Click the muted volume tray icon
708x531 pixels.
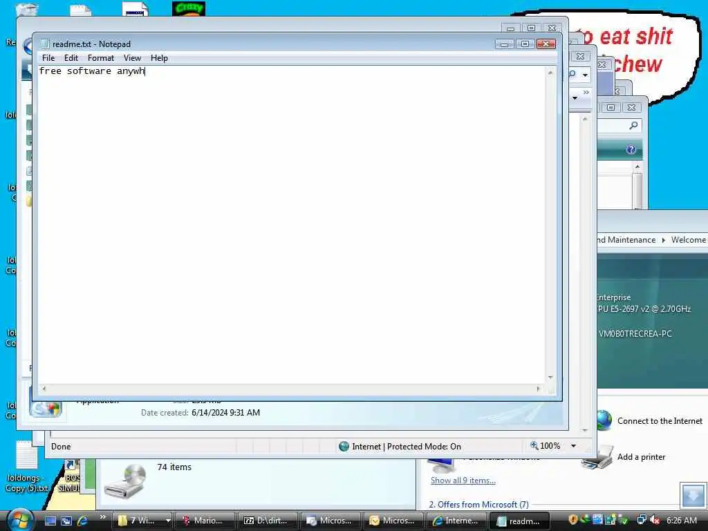[655, 520]
